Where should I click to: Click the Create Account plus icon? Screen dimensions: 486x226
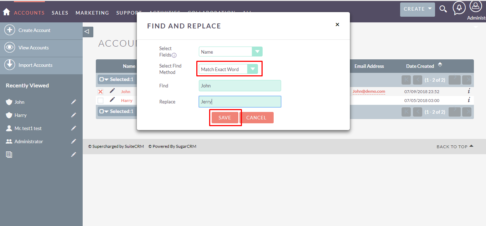tap(10, 30)
